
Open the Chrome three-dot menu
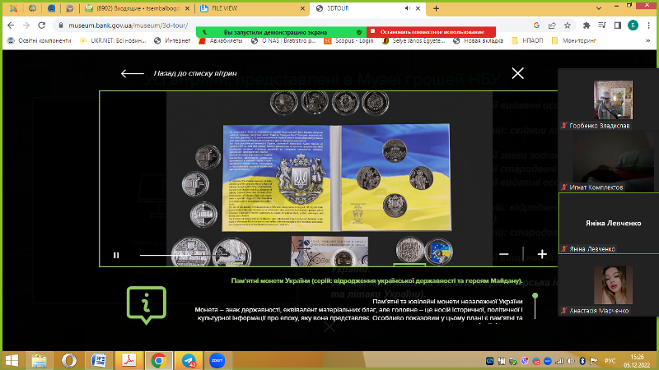(648, 25)
